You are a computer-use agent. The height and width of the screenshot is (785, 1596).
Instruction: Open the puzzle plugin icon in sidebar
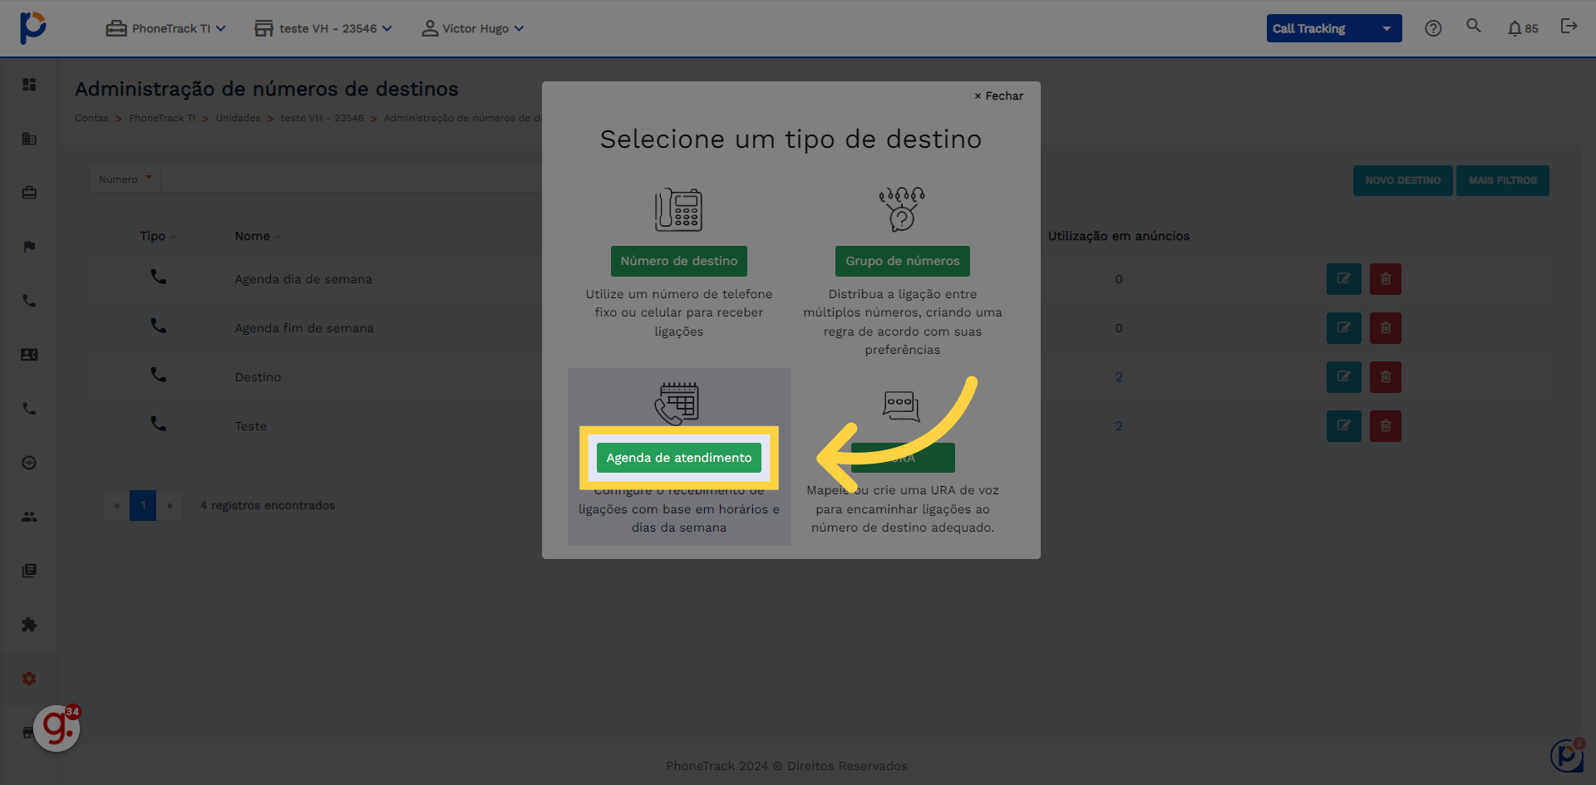click(x=29, y=625)
